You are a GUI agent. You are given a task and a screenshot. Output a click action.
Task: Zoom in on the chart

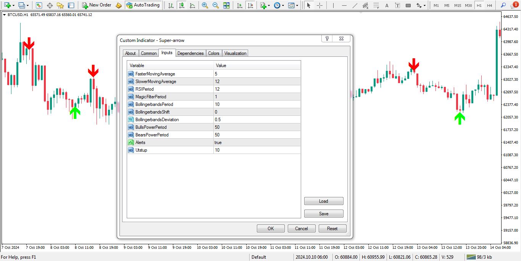coord(205,5)
